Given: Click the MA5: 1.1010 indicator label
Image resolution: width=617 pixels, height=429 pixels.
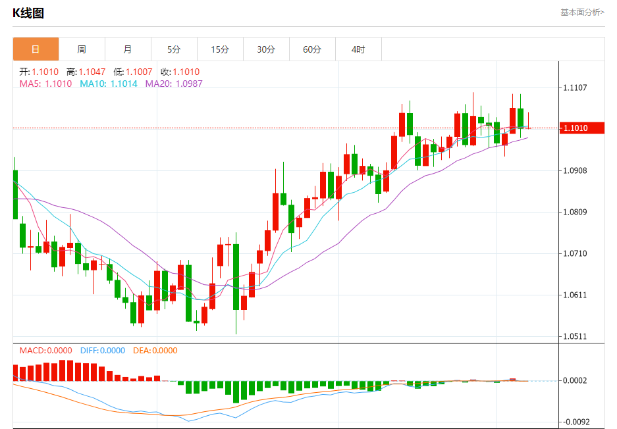Looking at the screenshot, I should (x=45, y=84).
